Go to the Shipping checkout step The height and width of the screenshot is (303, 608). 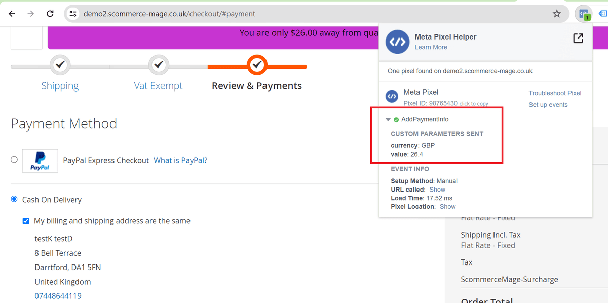60,86
